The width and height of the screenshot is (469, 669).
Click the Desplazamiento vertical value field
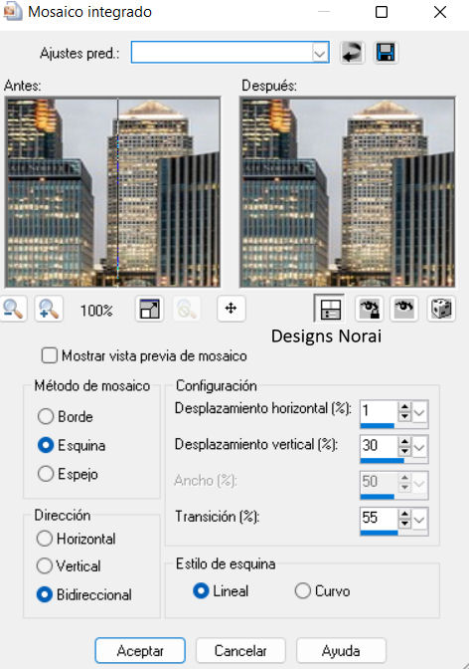tap(379, 446)
